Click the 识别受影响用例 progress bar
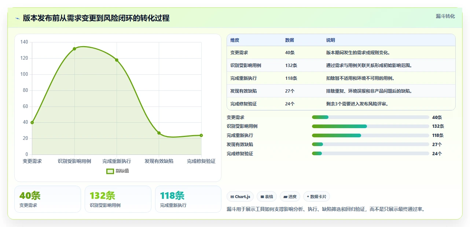The image size is (470, 227). tap(370, 126)
